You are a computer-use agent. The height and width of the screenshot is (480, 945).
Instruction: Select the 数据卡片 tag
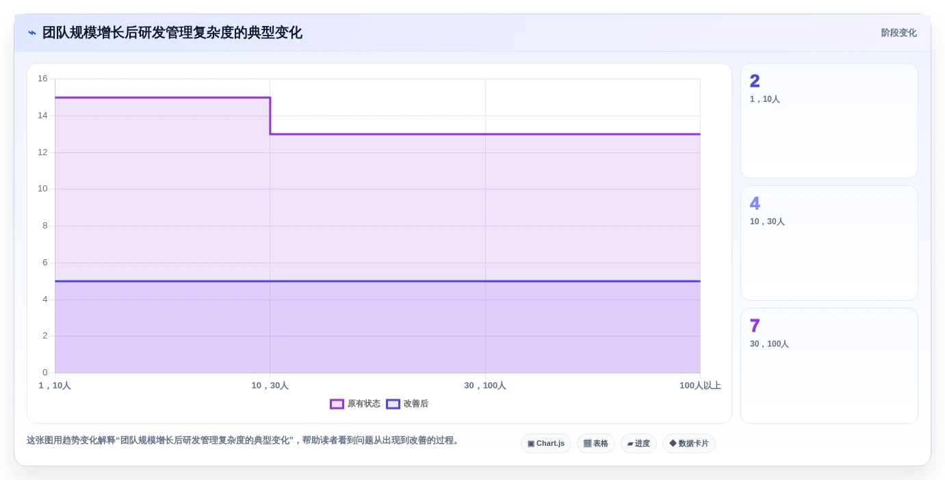click(x=689, y=444)
